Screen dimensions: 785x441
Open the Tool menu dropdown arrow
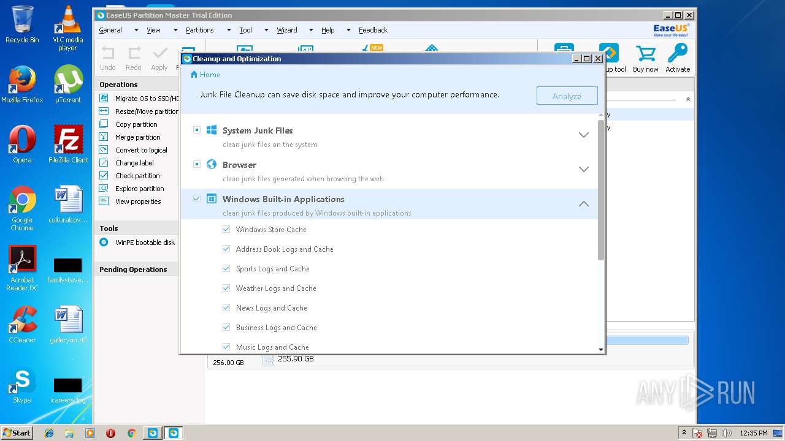point(266,30)
